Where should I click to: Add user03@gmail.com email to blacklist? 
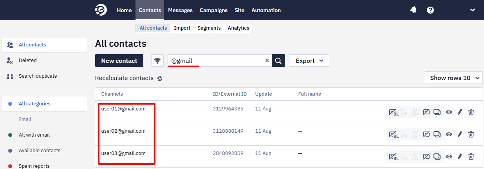394,157
